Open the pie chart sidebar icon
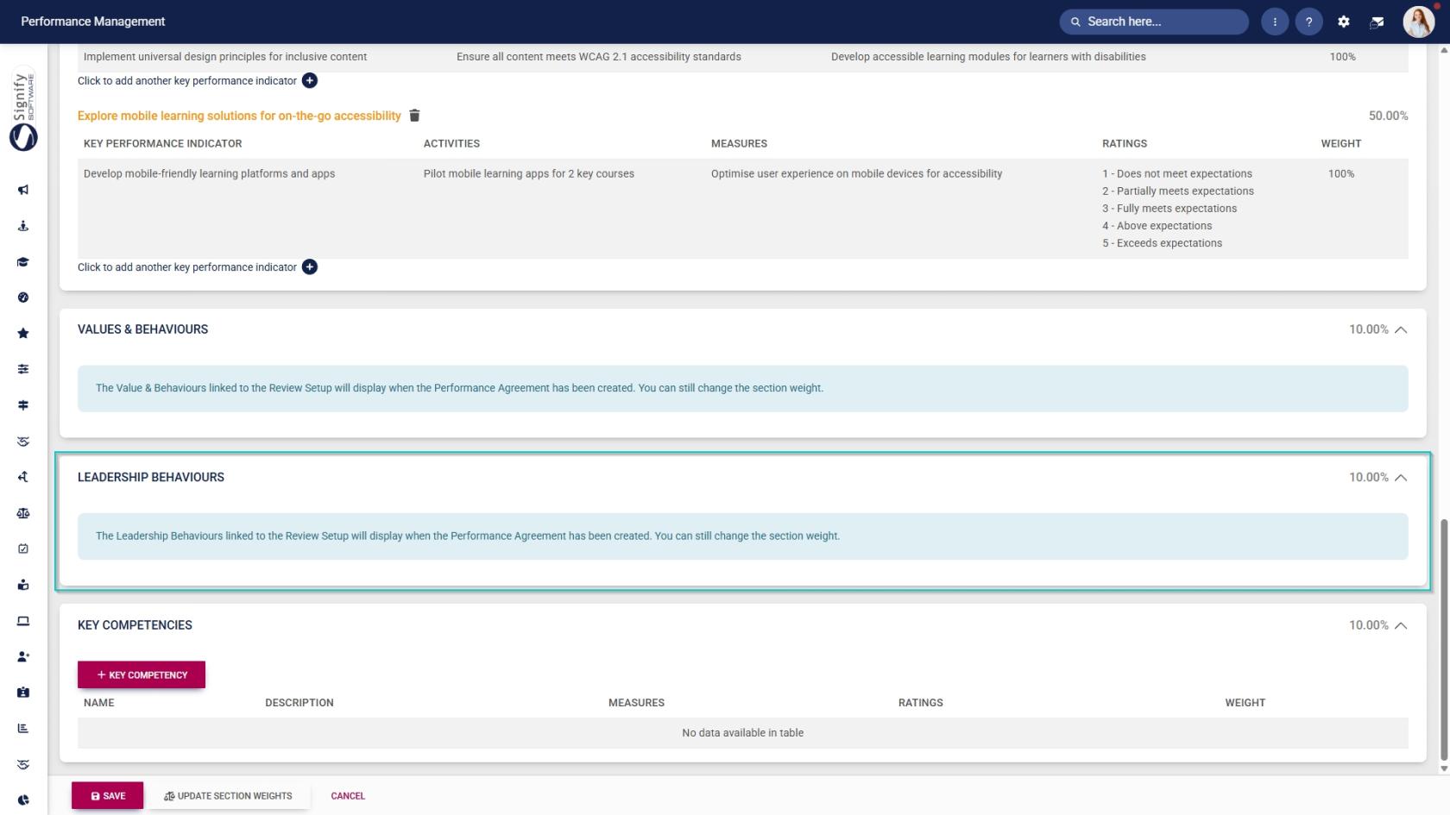The width and height of the screenshot is (1450, 815). point(23,800)
